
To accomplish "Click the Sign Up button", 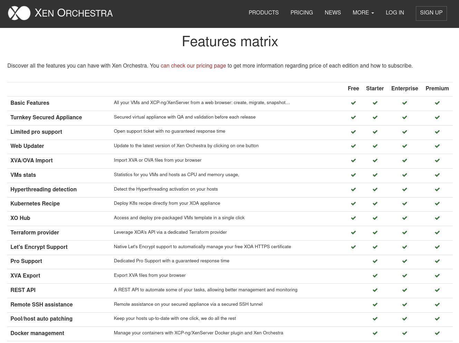I will [x=431, y=13].
